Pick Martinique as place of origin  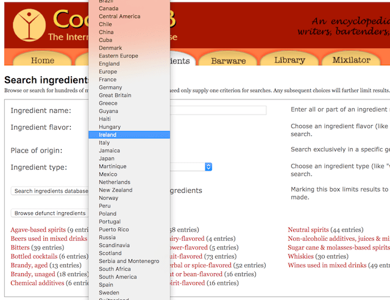[129, 166]
